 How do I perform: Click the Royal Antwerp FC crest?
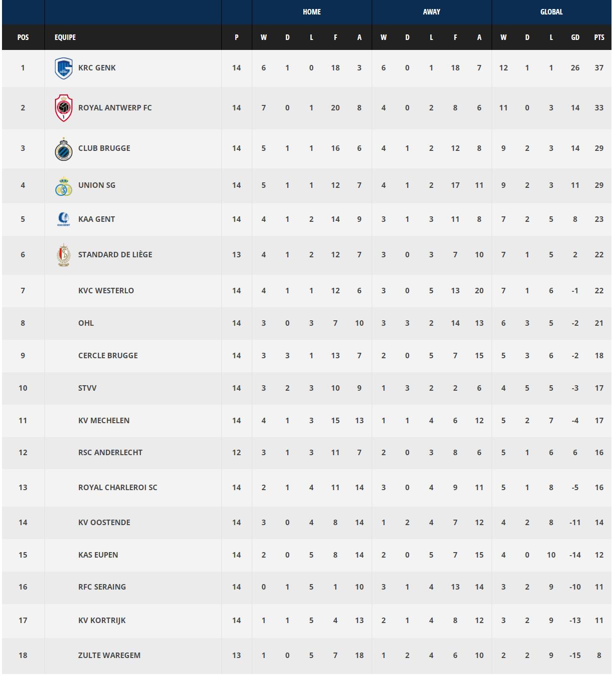click(63, 108)
